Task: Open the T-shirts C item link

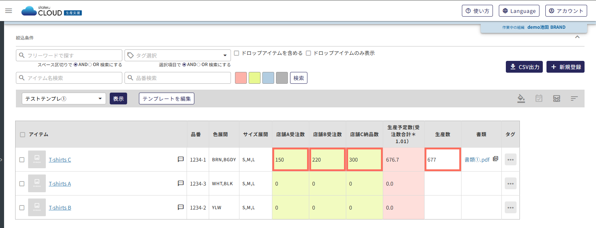Action: 60,160
